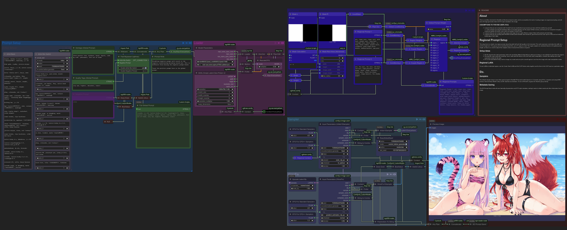Click the bypass icon on the HiresFix group header
The height and width of the screenshot is (230, 567).
pos(391,174)
